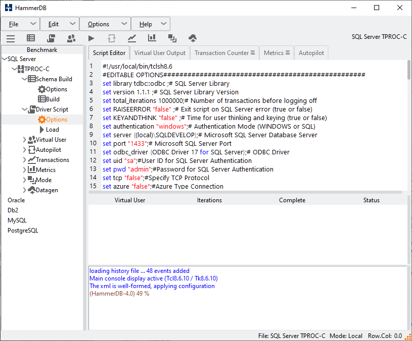
Task: Click the Transactions chart icon in tree
Action: pyautogui.click(x=32, y=159)
